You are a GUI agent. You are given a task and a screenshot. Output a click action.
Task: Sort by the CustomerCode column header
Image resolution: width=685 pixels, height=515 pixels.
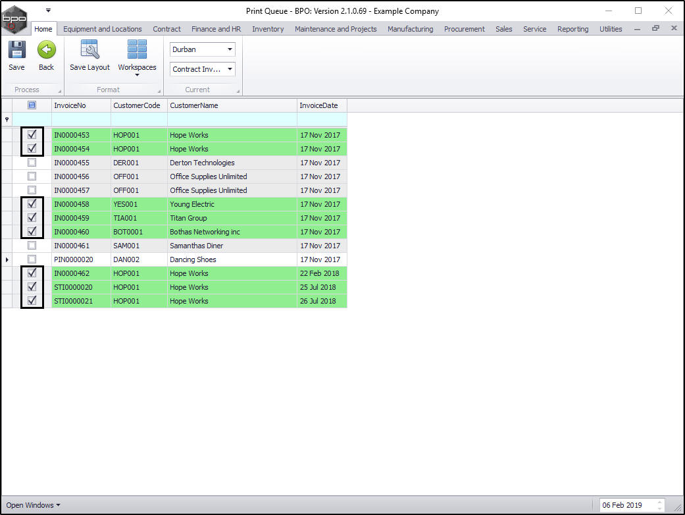point(139,105)
